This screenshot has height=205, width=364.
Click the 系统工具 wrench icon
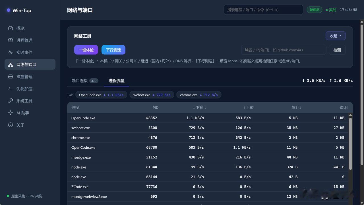[11, 101]
